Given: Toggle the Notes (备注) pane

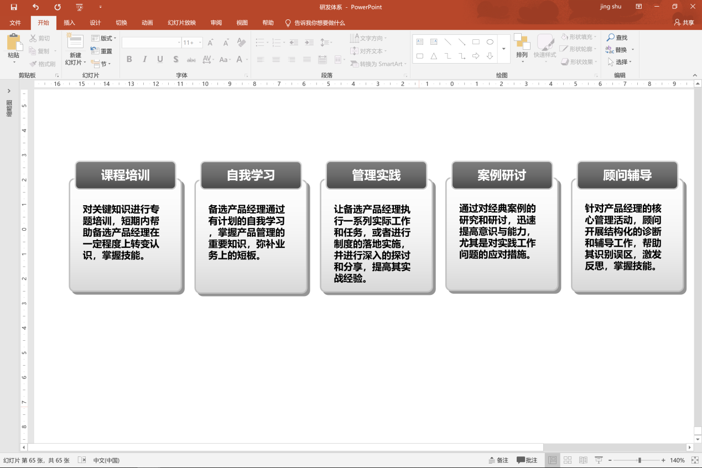Looking at the screenshot, I should tap(498, 460).
